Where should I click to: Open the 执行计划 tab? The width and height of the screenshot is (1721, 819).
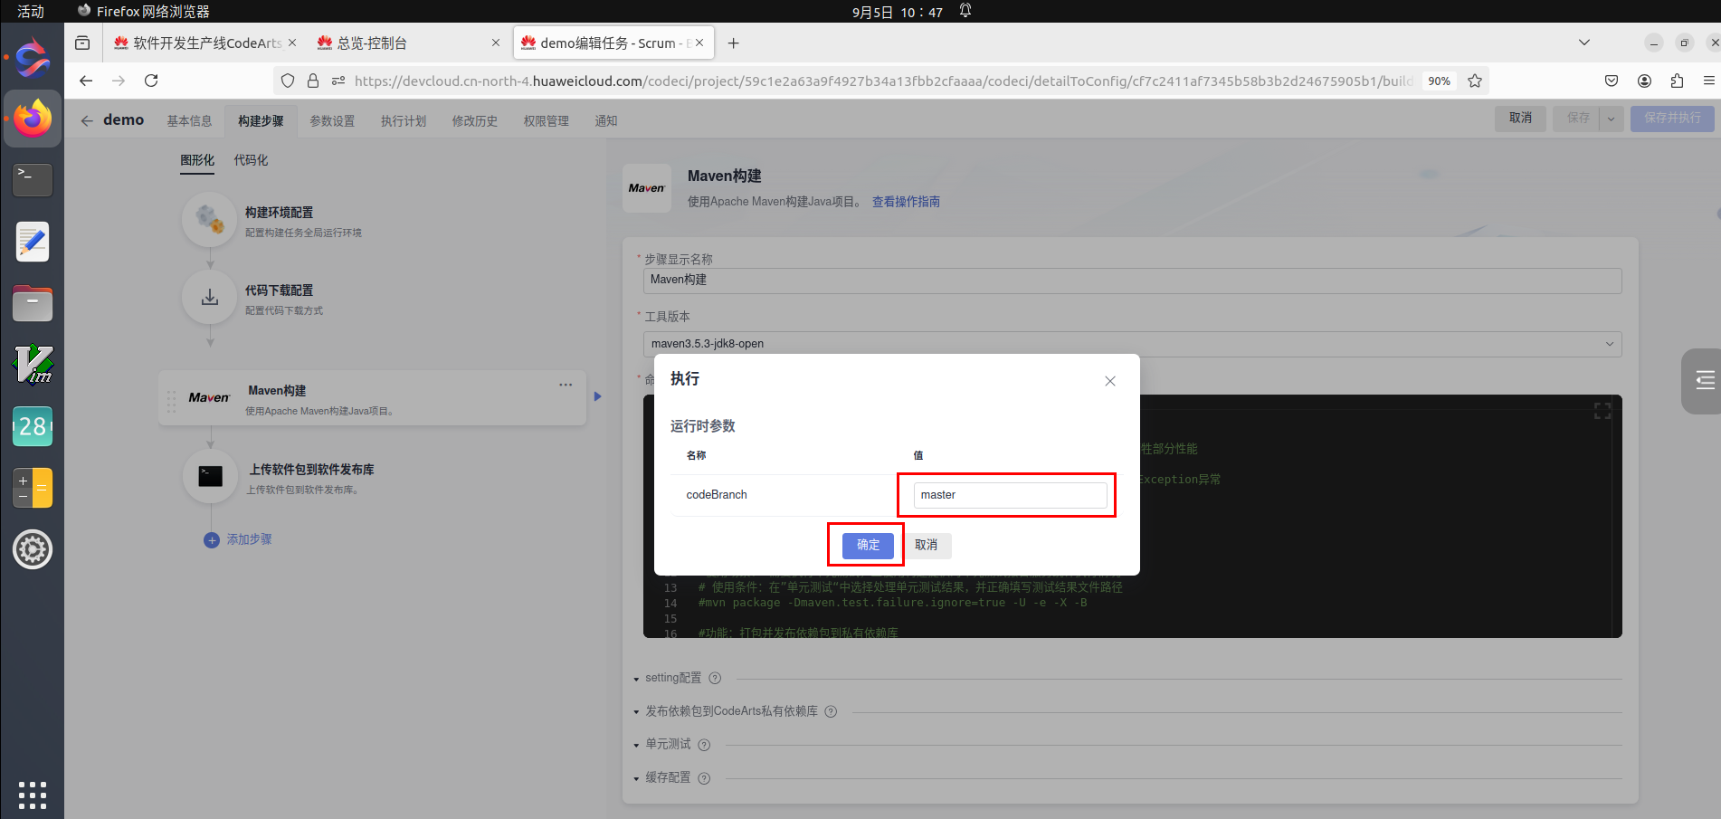404,120
